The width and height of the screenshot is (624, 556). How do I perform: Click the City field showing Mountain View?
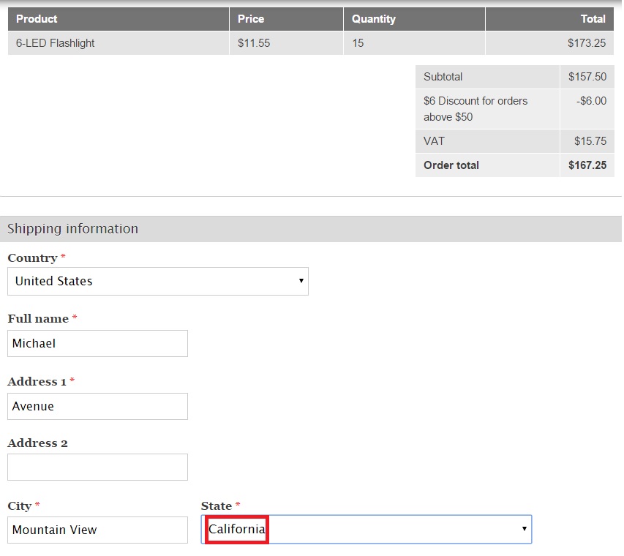coord(97,529)
